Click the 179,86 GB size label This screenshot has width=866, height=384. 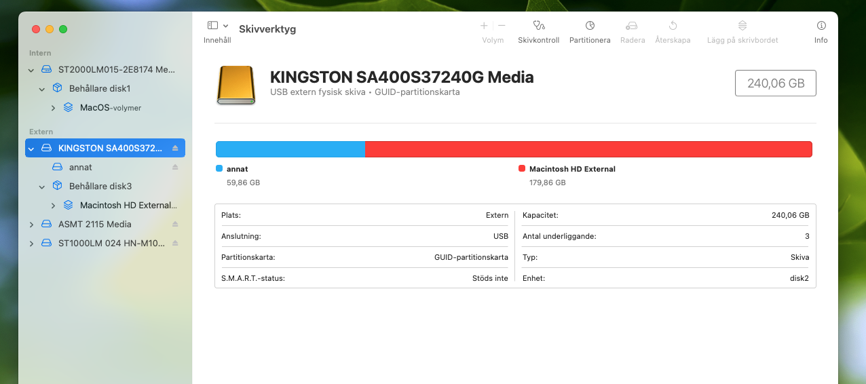pyautogui.click(x=548, y=183)
